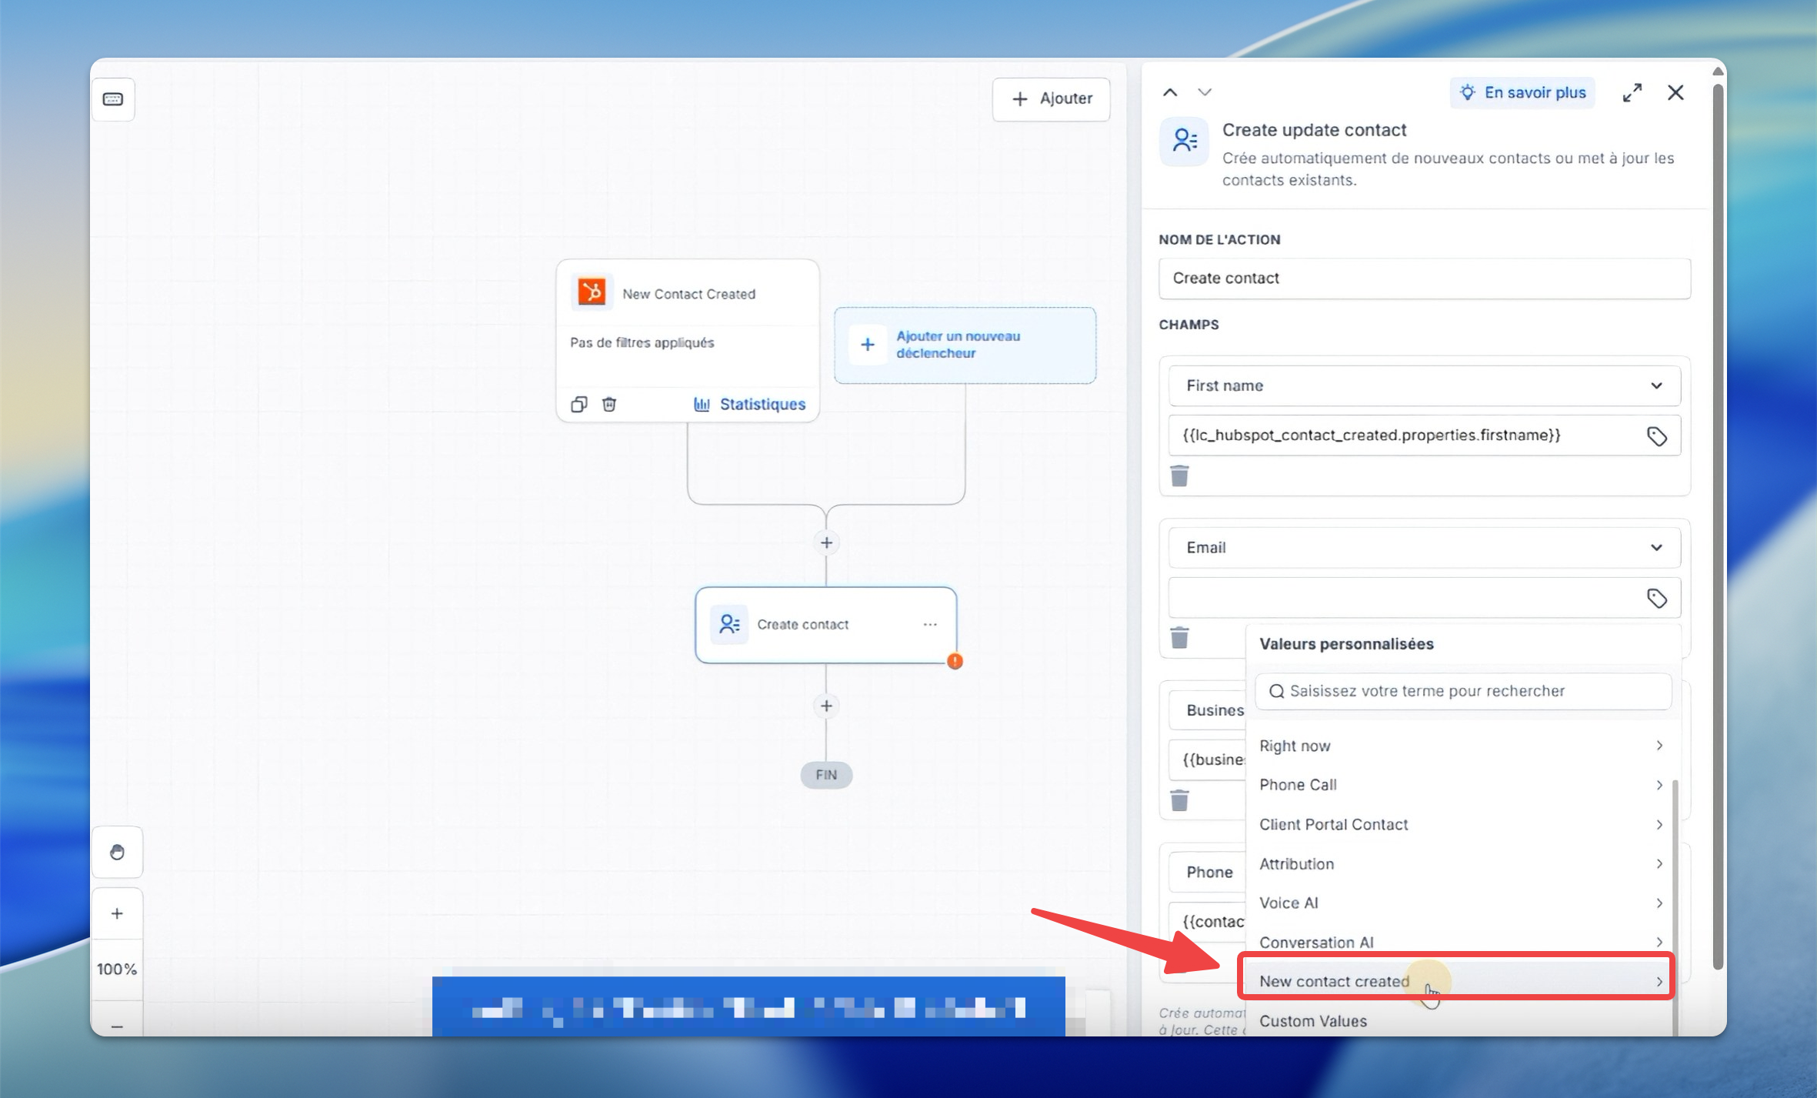Select the New Contact Created HubSpot trigger icon
The image size is (1817, 1098).
(x=592, y=293)
